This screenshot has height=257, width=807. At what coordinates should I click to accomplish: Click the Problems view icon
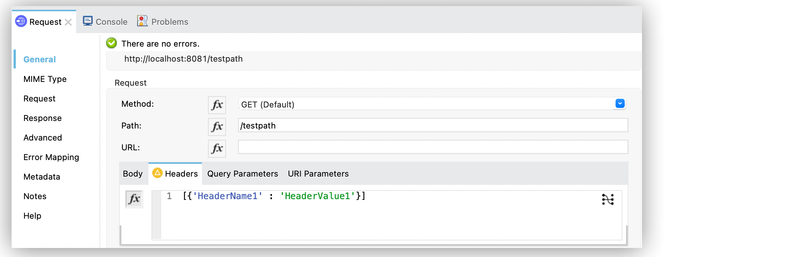[x=142, y=21]
